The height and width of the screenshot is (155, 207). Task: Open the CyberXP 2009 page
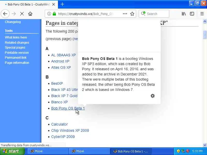[x=63, y=137]
